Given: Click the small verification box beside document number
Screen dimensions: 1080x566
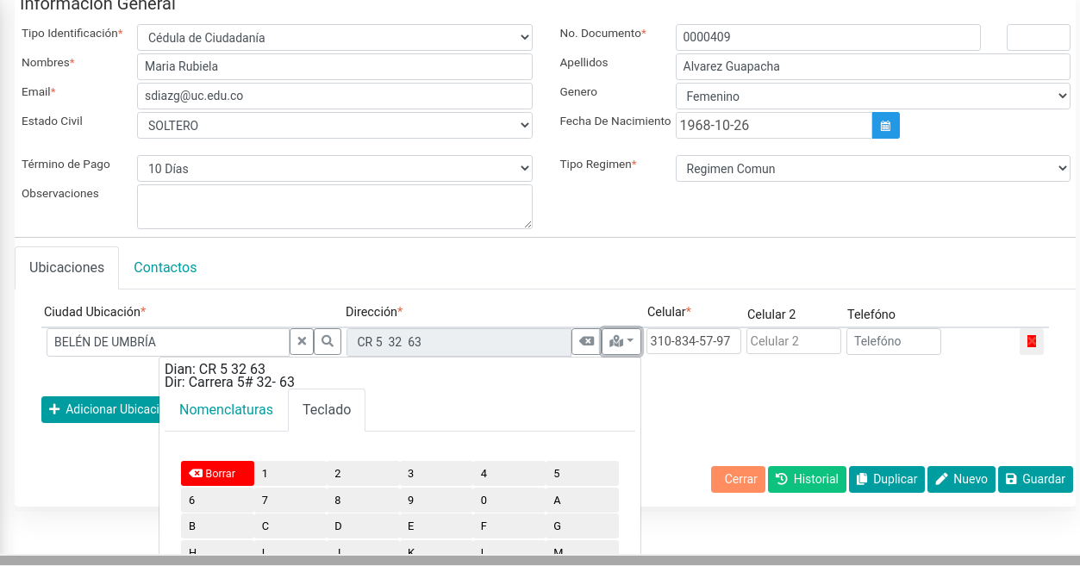Looking at the screenshot, I should point(1039,38).
